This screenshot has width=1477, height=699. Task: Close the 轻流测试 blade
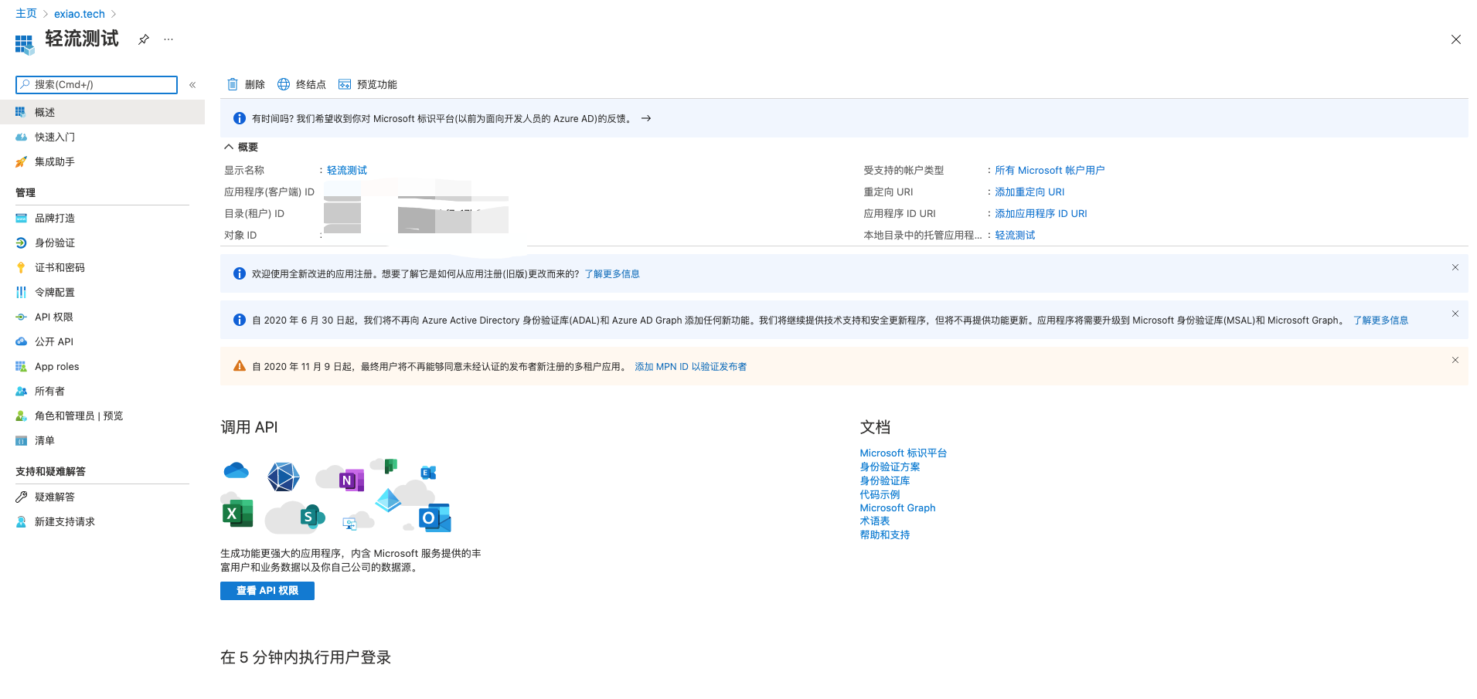coord(1455,39)
